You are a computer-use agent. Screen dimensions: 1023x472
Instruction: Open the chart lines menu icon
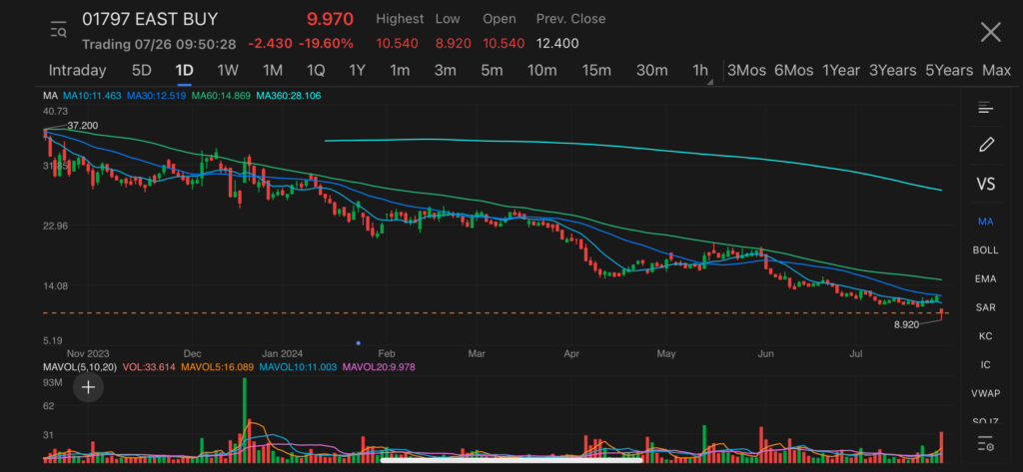(x=986, y=108)
